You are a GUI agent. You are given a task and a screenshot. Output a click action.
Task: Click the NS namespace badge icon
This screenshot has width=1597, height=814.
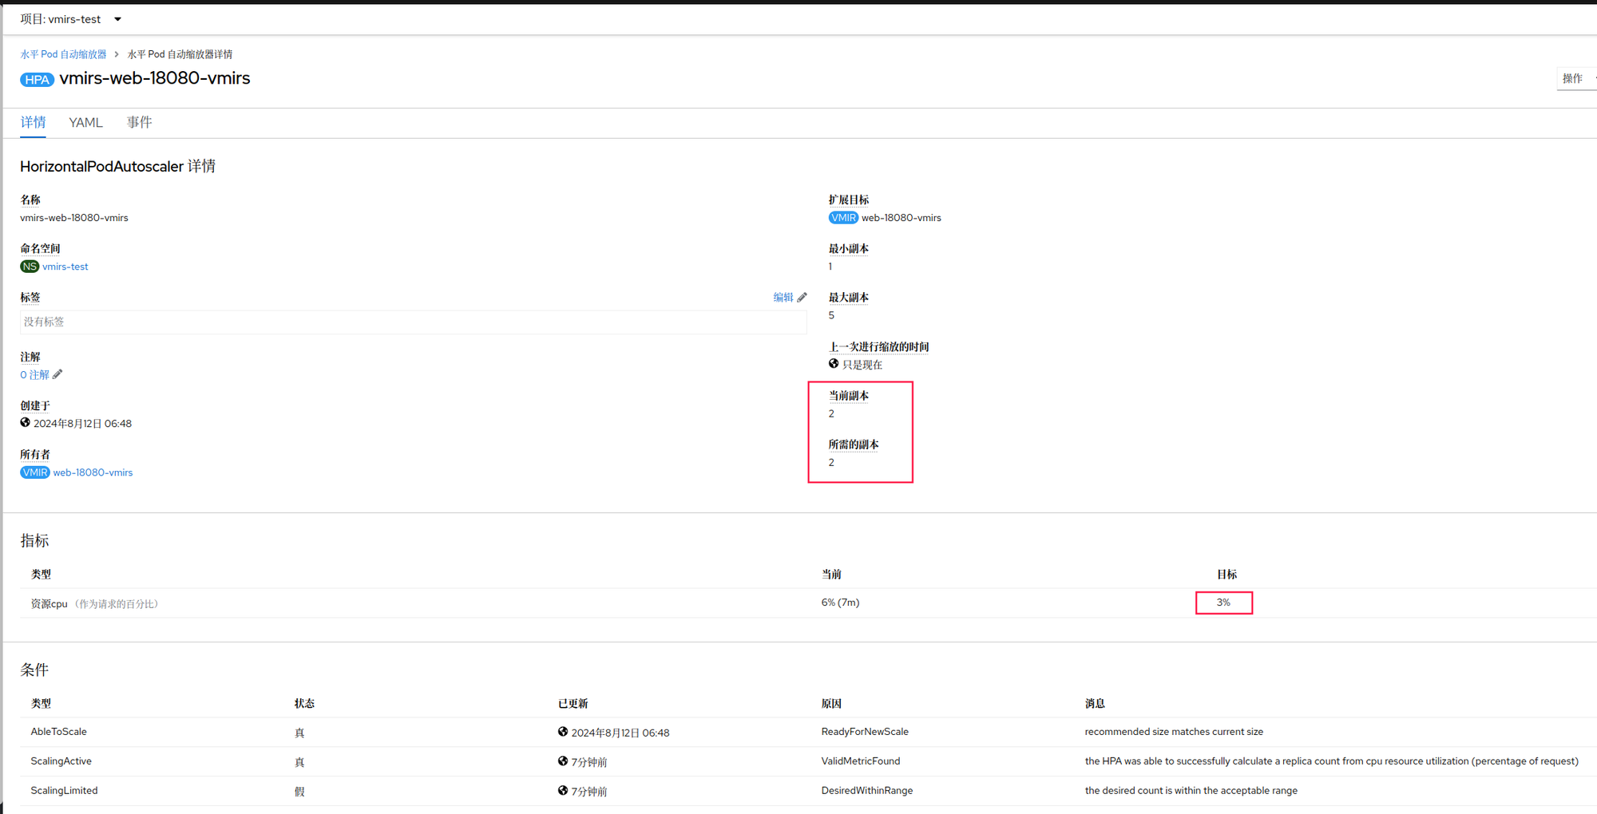(30, 267)
